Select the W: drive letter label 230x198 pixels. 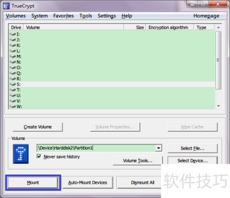click(x=19, y=106)
